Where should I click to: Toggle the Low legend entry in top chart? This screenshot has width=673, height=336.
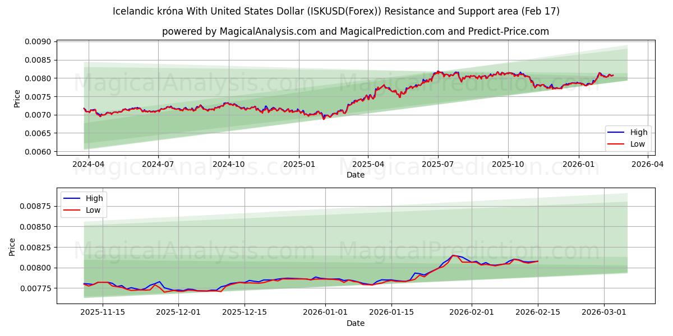(x=637, y=143)
